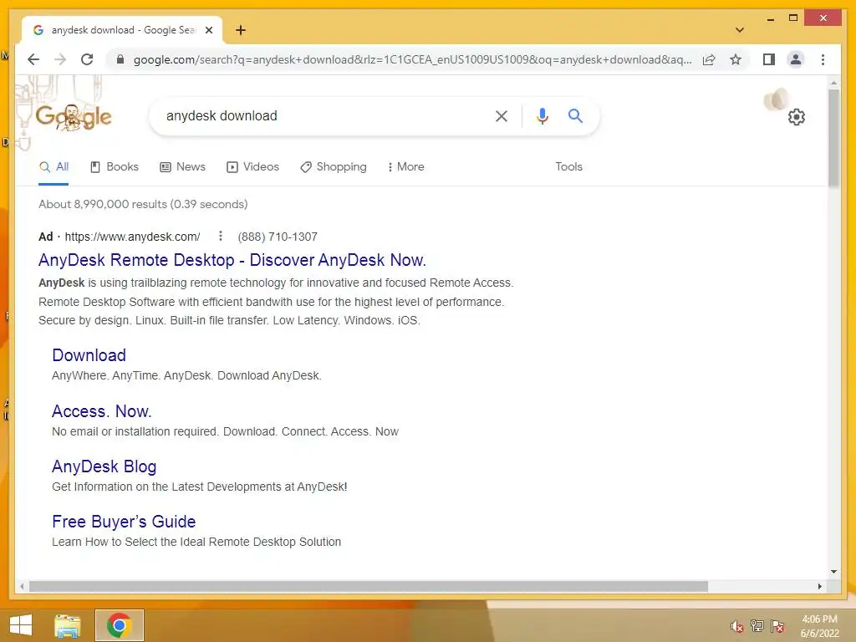Click the vertical scrollbar thumb
The image size is (856, 642).
click(x=833, y=138)
